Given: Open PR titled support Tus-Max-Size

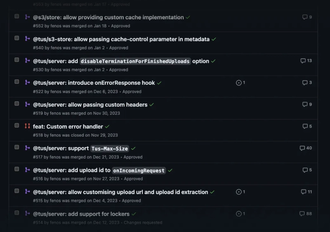Looking at the screenshot, I should coord(81,148).
